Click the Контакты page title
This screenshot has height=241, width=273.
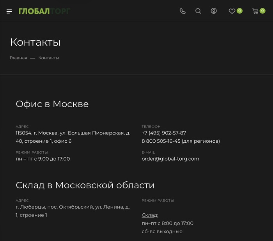click(35, 42)
